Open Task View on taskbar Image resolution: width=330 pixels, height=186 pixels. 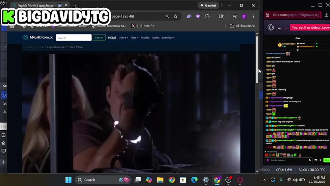(x=138, y=180)
